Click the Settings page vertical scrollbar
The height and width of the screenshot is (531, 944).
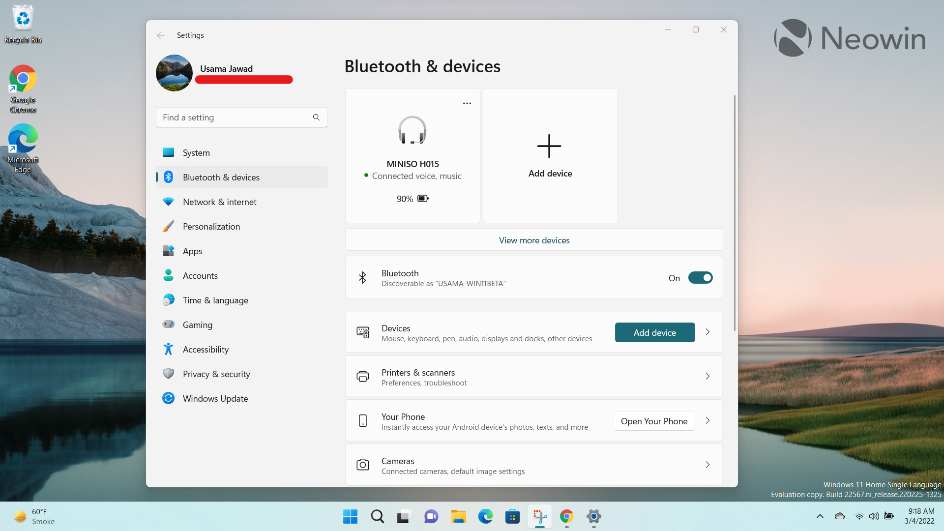coord(735,212)
